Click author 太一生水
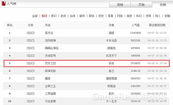 [112, 101]
